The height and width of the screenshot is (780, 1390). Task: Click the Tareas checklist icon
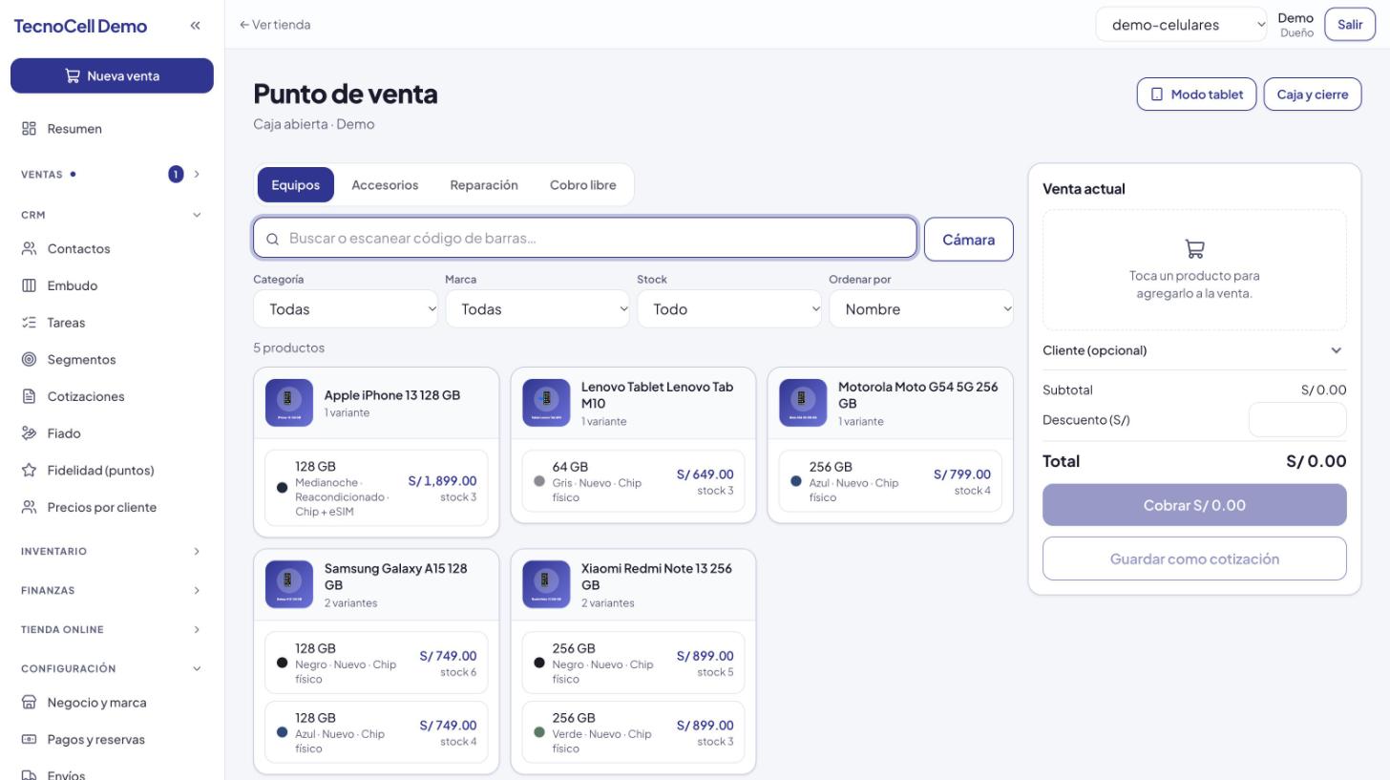tap(29, 323)
